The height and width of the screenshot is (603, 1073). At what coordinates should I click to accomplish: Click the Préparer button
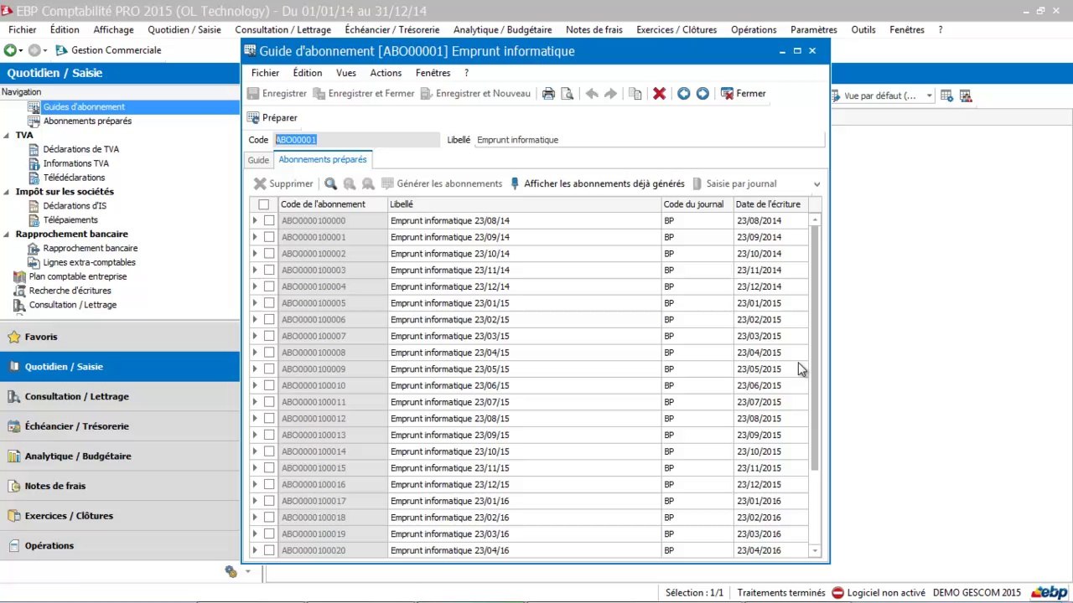[272, 118]
